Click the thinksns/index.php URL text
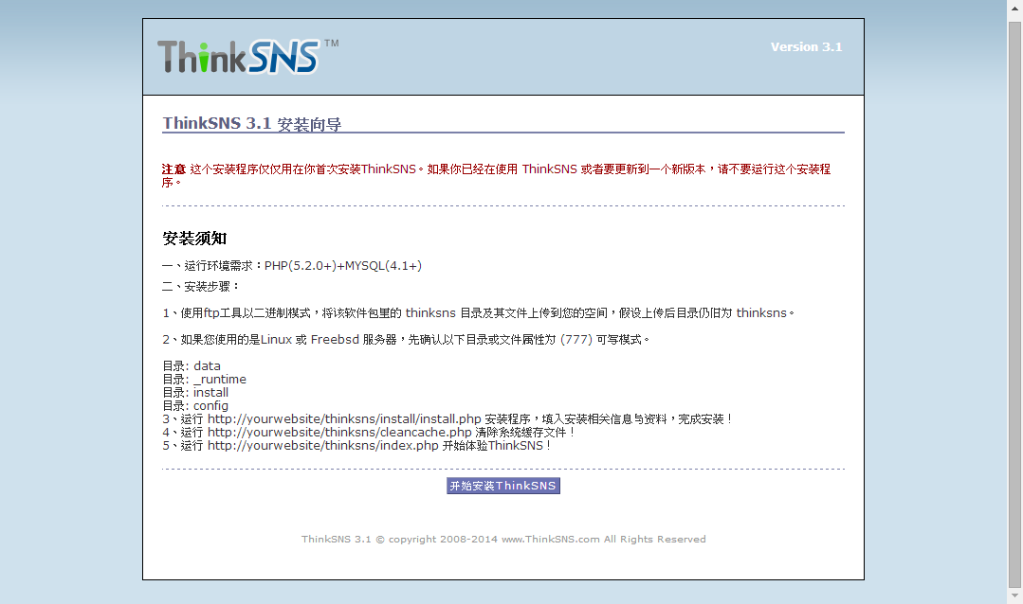The image size is (1023, 604). tap(323, 445)
